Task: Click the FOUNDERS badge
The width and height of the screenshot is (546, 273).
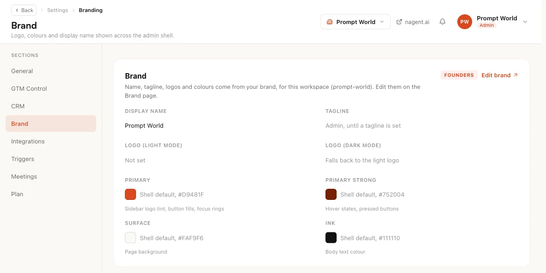Action: pos(459,75)
